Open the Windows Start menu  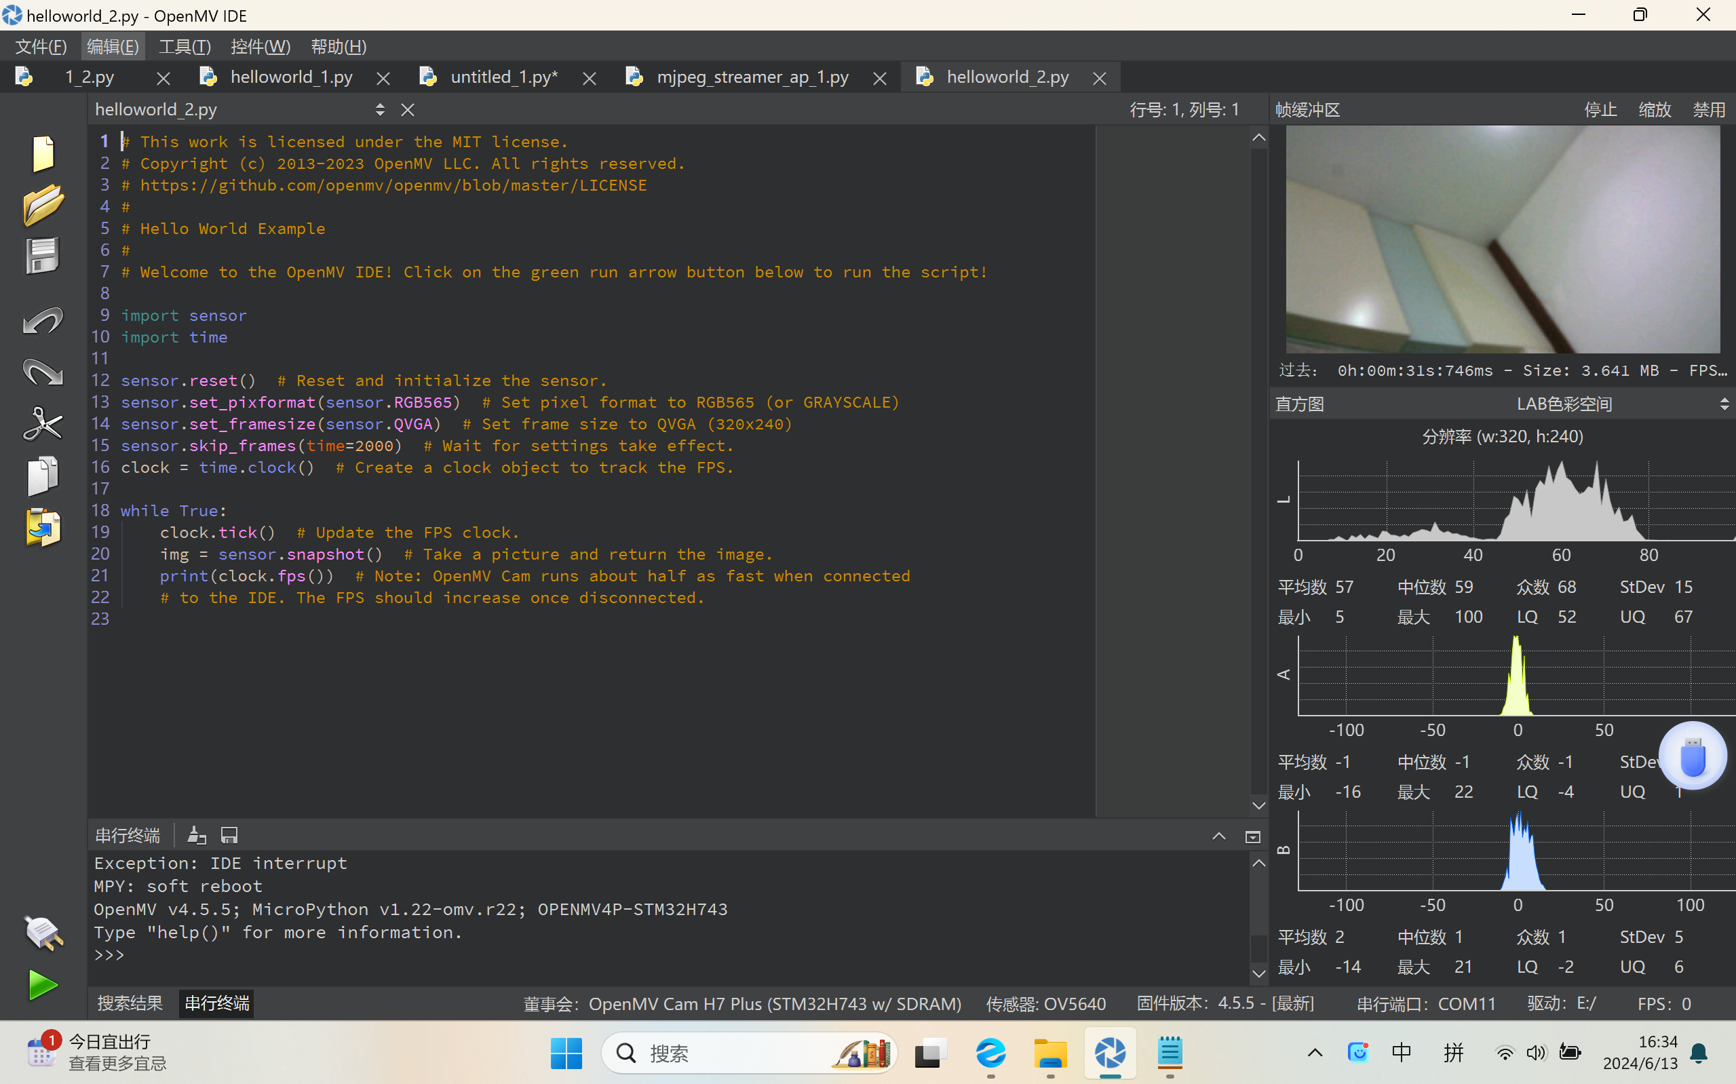click(566, 1053)
